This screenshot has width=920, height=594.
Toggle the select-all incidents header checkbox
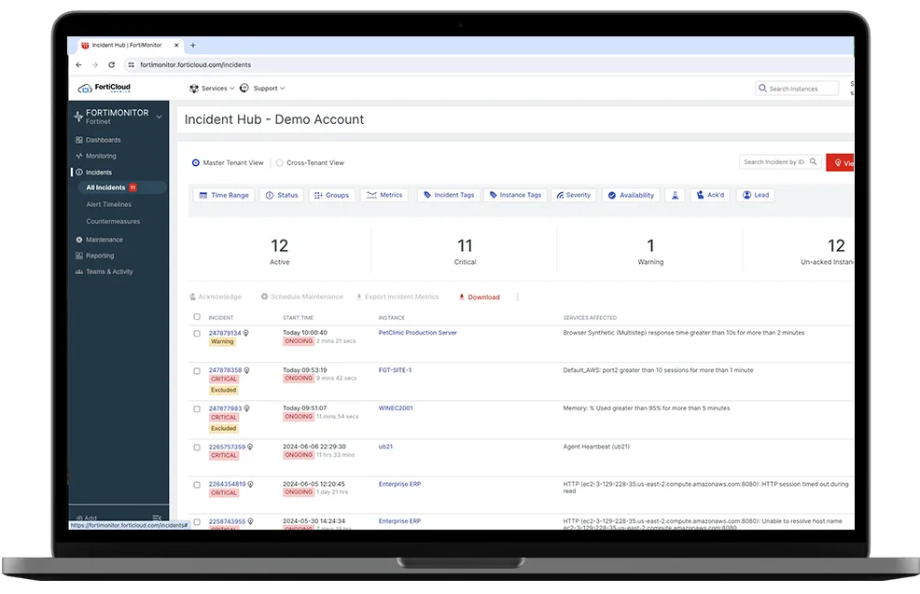pos(197,317)
